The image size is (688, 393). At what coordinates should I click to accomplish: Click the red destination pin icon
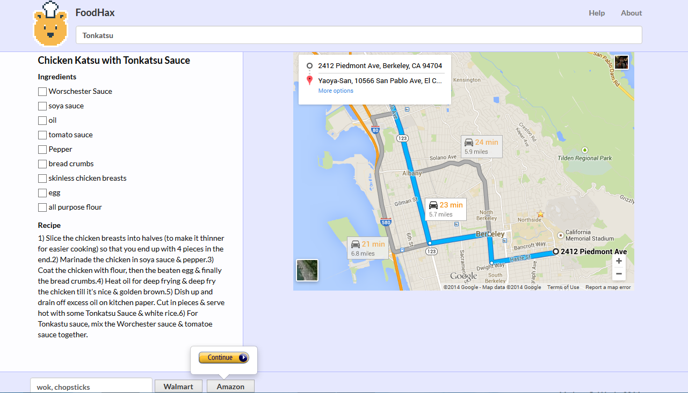pyautogui.click(x=309, y=80)
